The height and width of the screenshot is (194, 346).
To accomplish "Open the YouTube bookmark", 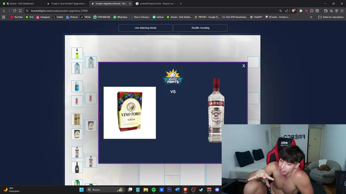I will tap(16, 17).
